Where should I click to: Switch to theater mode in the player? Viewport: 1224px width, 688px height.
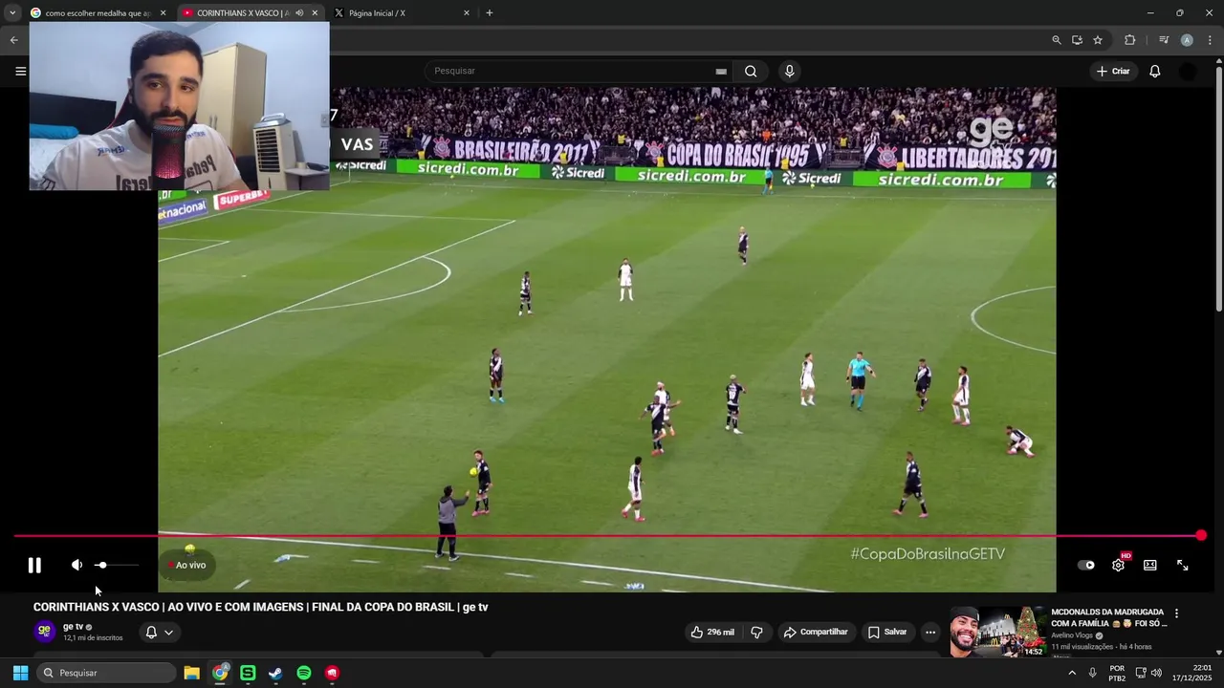coord(1150,565)
